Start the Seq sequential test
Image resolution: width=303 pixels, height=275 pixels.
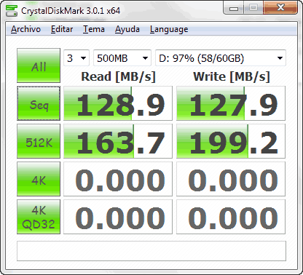click(x=39, y=103)
